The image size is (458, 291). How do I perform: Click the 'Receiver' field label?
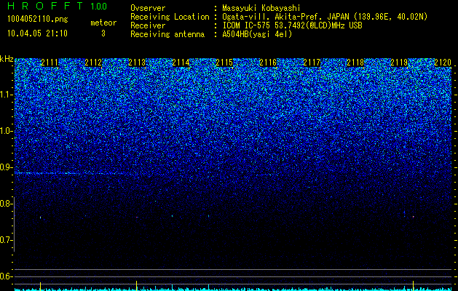coord(148,25)
